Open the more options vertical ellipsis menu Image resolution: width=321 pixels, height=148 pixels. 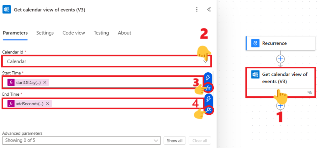point(197,10)
